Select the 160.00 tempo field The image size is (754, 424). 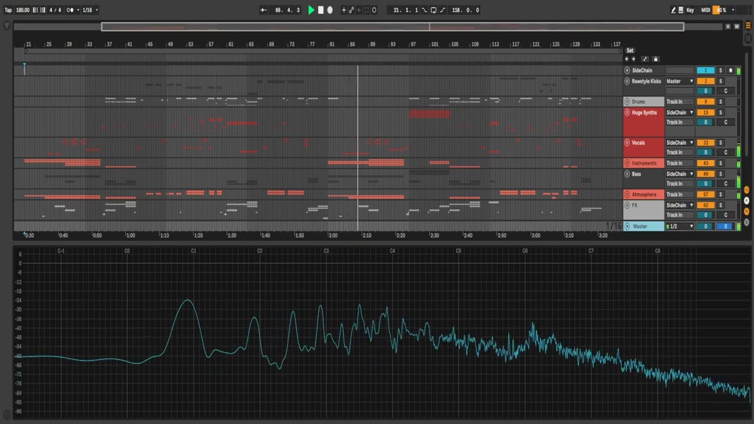(23, 10)
